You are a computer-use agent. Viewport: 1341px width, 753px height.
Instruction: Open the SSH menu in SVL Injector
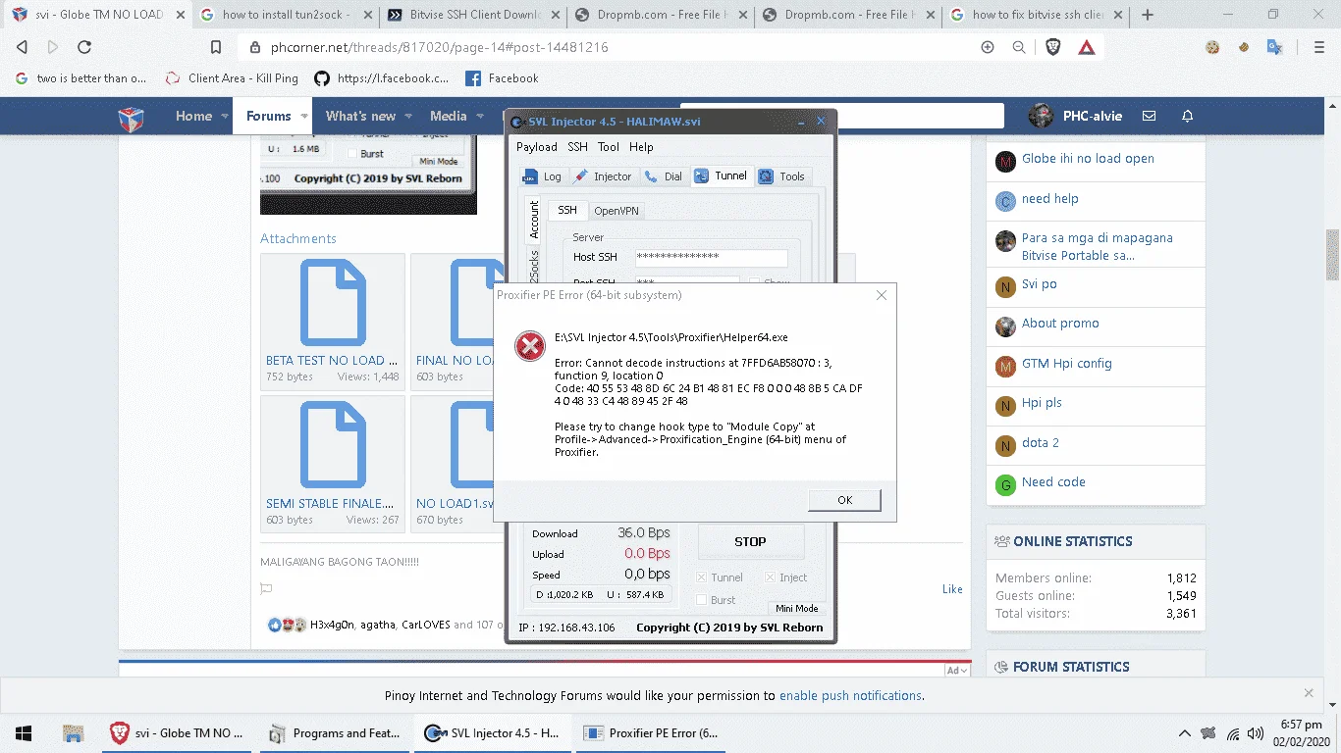click(x=577, y=147)
